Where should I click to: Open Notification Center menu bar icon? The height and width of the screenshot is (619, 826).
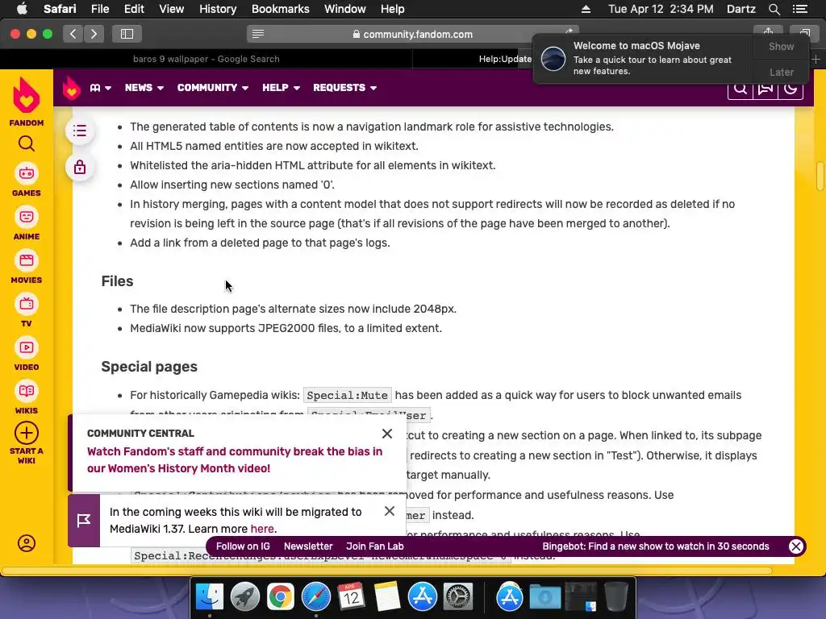(799, 9)
